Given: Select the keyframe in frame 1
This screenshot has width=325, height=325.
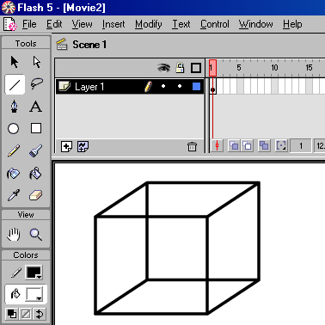Looking at the screenshot, I should click(212, 87).
